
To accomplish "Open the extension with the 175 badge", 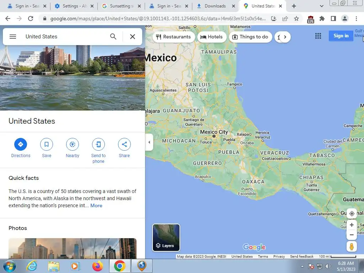I will pos(310,19).
